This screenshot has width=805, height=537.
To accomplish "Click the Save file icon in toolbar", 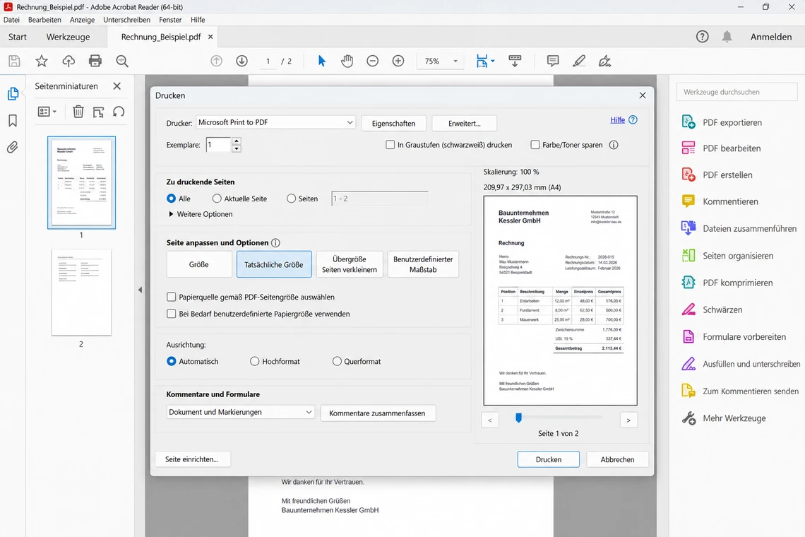I will click(14, 61).
